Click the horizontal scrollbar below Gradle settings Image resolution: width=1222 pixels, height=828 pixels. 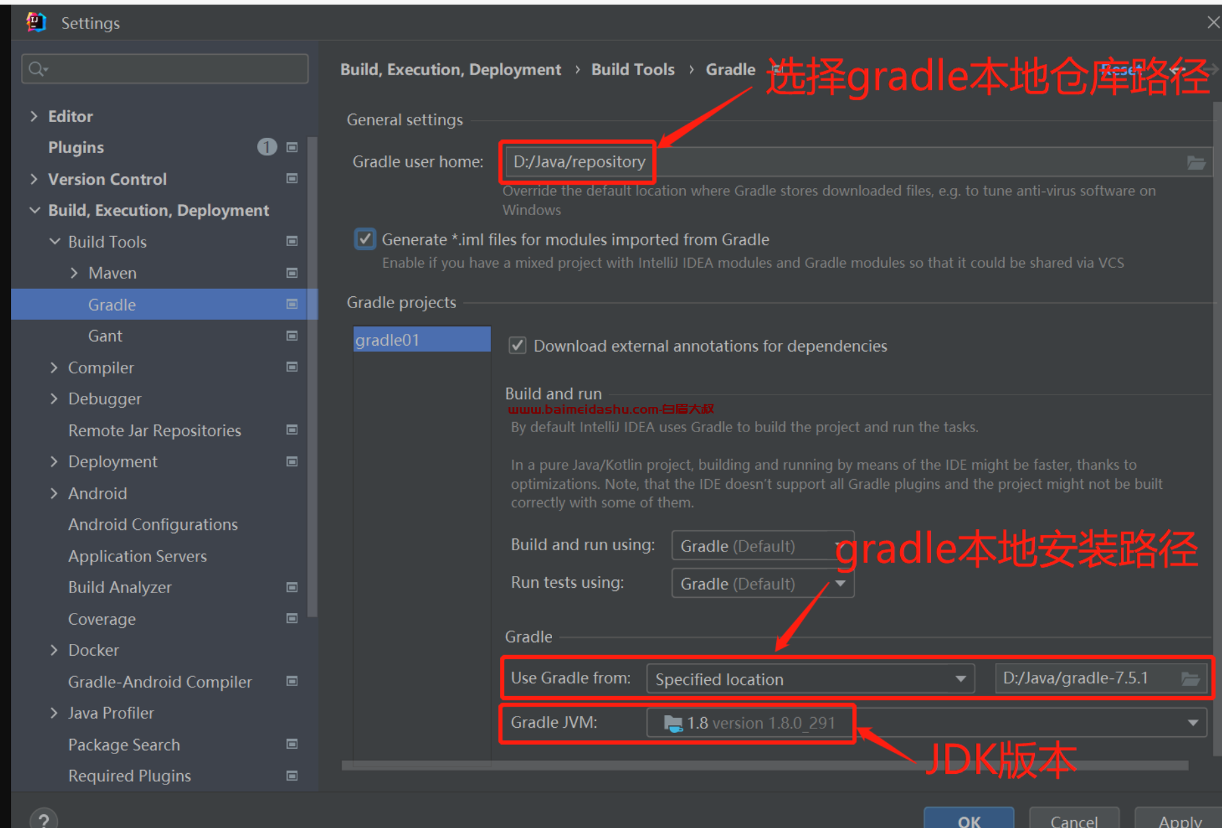coord(765,765)
